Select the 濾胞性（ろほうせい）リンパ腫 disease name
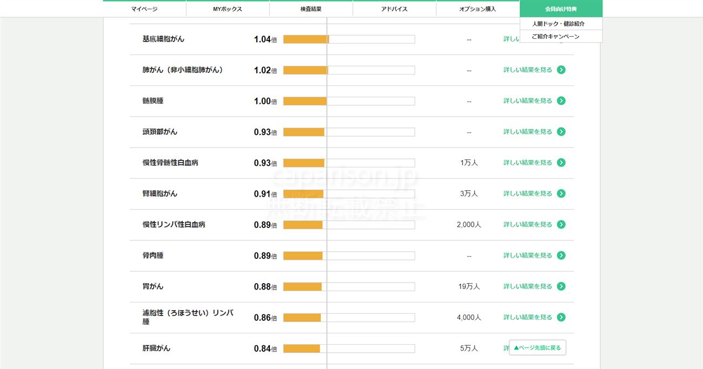This screenshot has height=369, width=703. (188, 317)
